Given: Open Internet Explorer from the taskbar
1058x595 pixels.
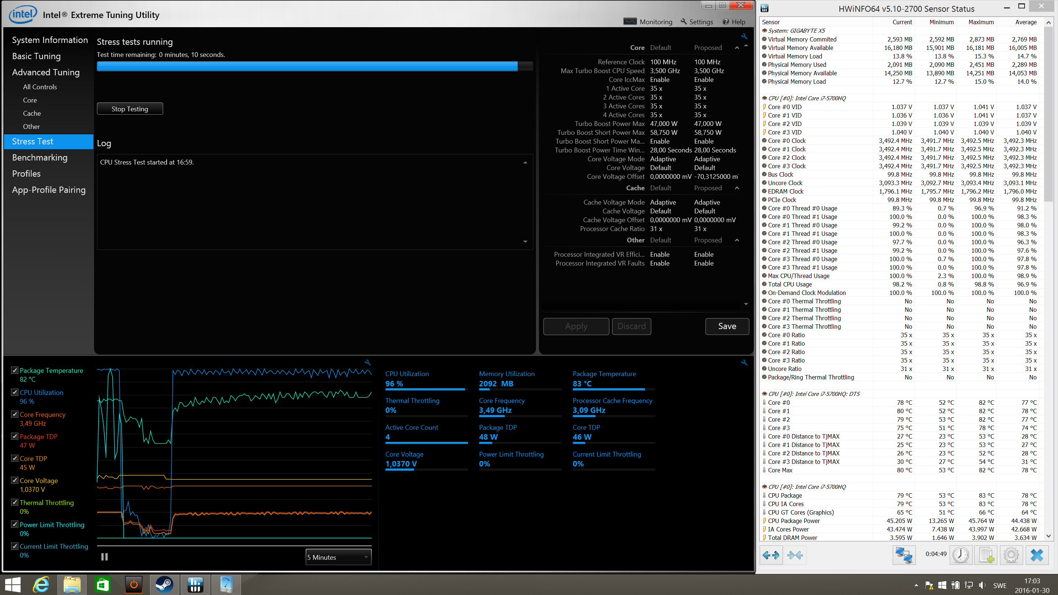Looking at the screenshot, I should (x=41, y=584).
